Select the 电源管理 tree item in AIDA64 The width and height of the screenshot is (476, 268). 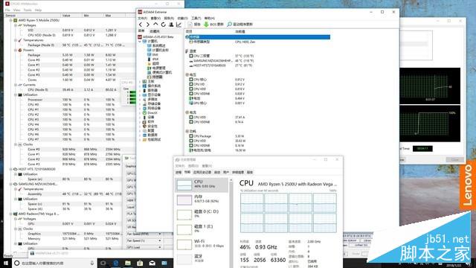tap(157, 68)
